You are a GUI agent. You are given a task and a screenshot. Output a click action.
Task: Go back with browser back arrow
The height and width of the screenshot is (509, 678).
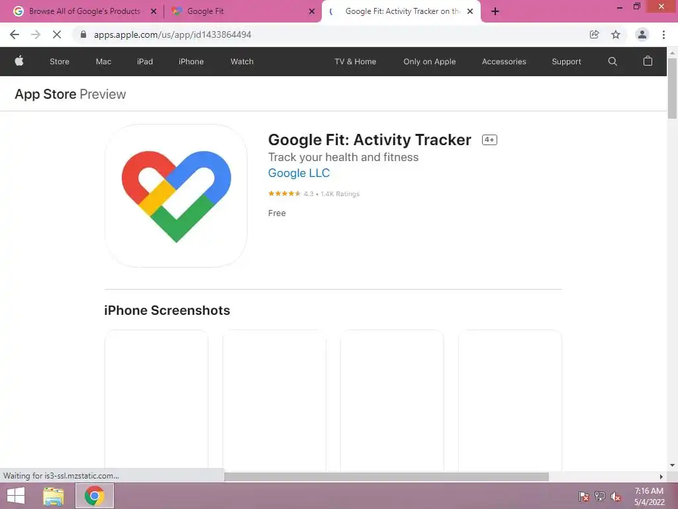(15, 34)
